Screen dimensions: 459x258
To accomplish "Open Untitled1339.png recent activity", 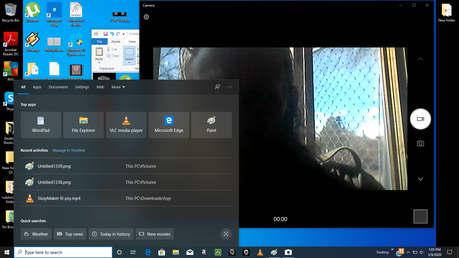I will tap(126, 166).
